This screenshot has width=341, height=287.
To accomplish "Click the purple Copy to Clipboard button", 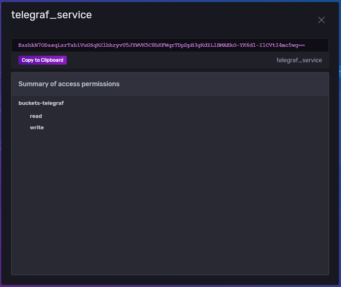I will (x=42, y=60).
